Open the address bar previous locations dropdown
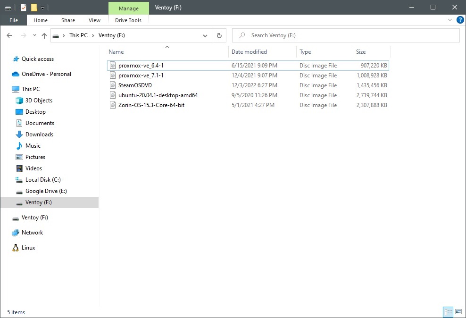466x318 pixels. tap(205, 36)
